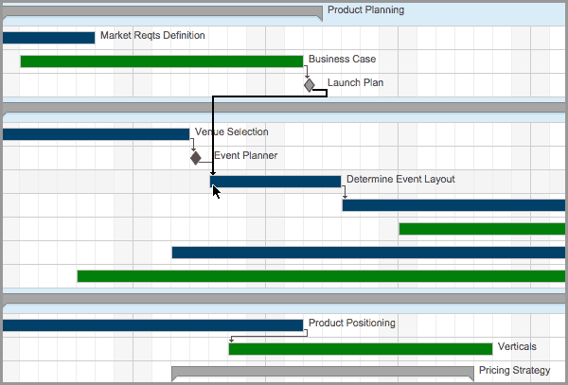
Task: Click the Event Planner milestone diamond
Action: 196,157
